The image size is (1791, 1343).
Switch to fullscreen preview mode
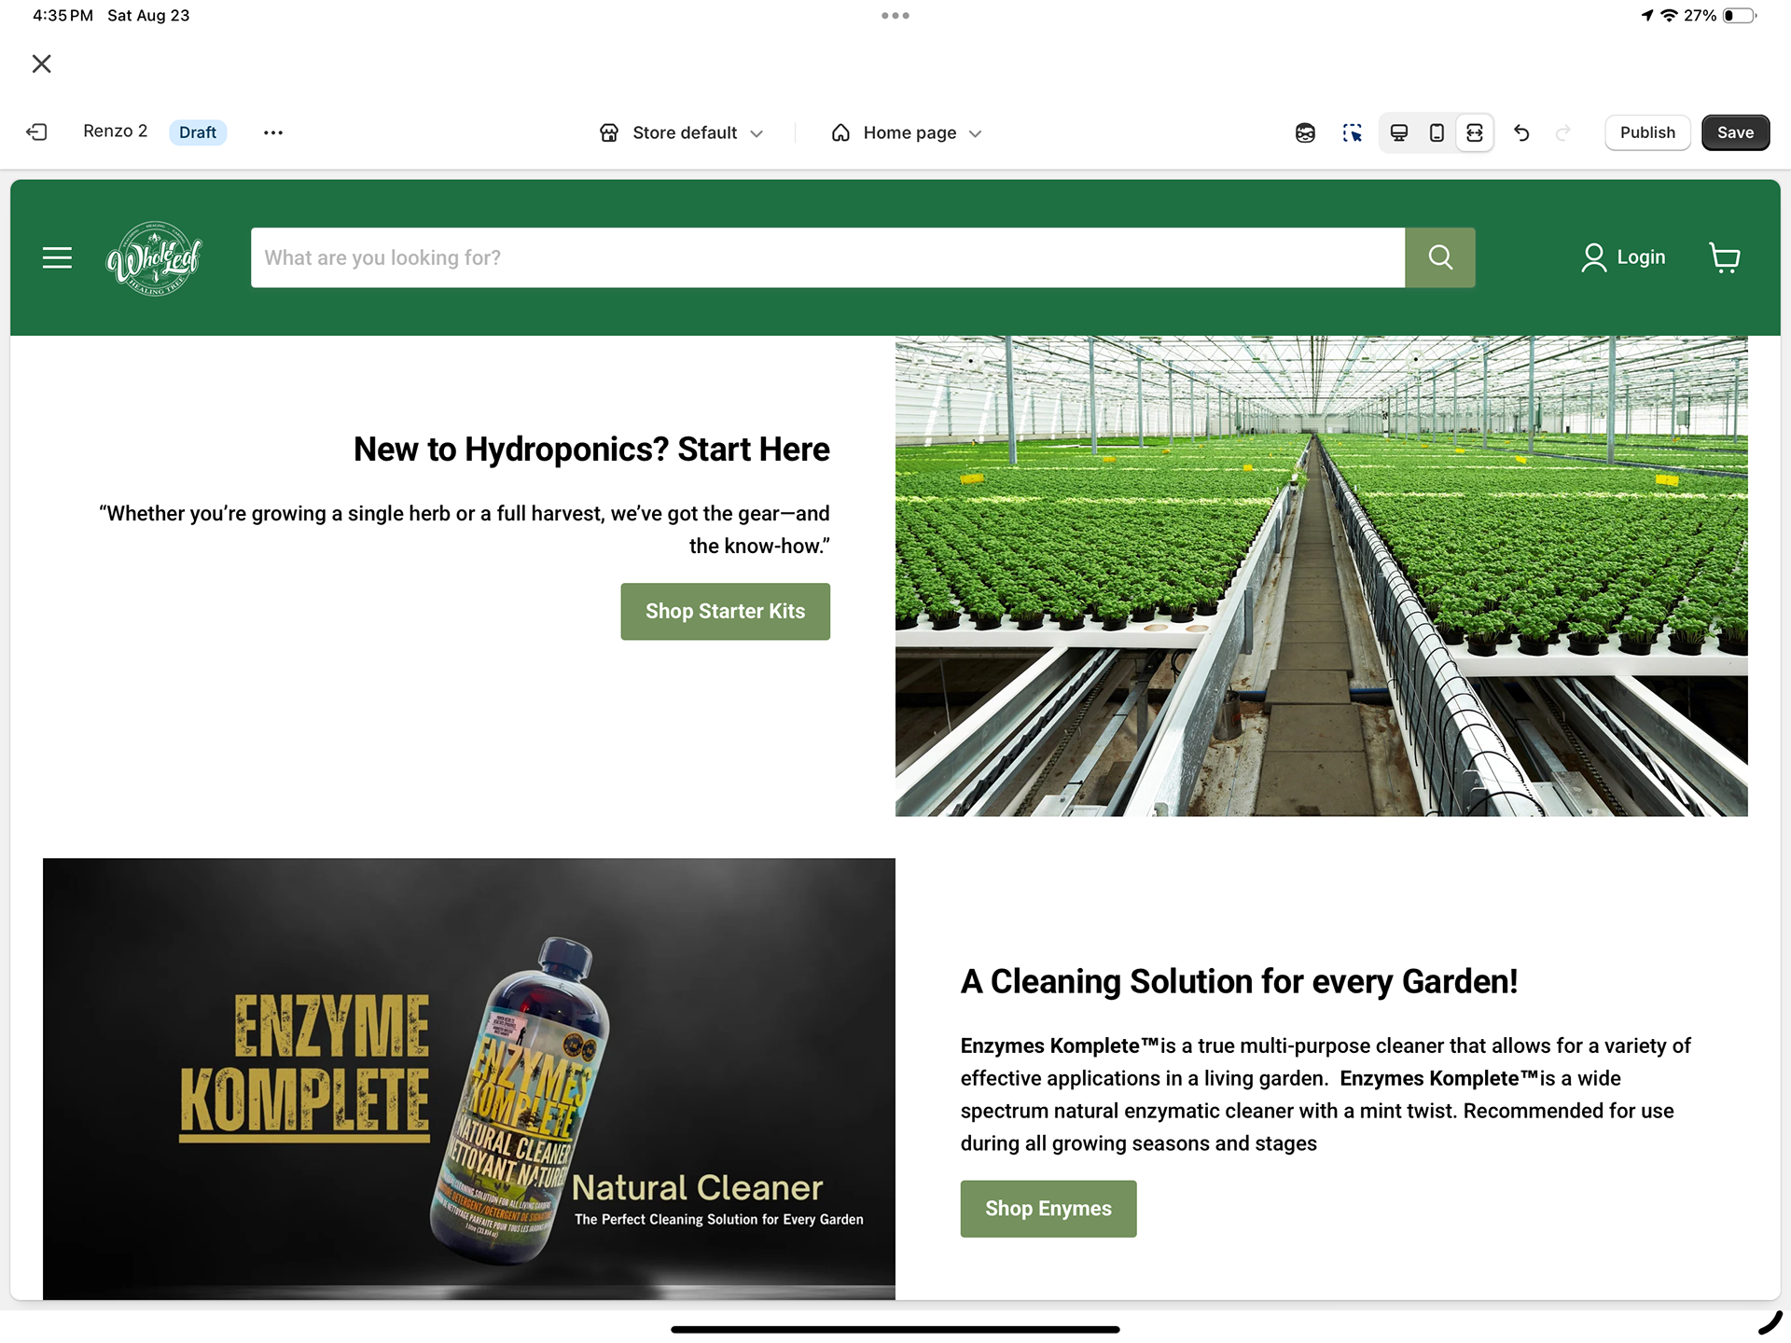click(1475, 132)
